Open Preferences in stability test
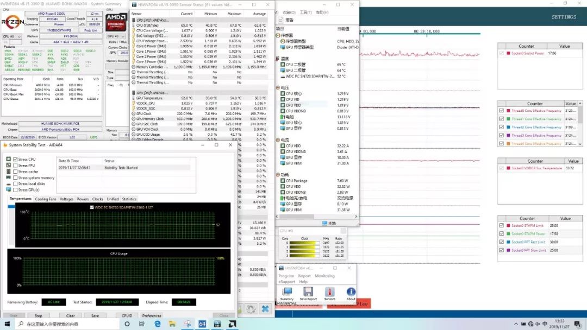This screenshot has width=587, height=330. tap(152, 315)
